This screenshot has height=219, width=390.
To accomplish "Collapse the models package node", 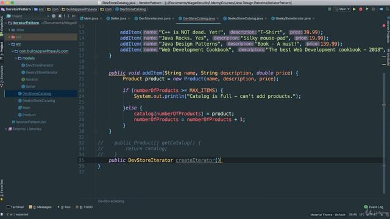I will tap(16, 58).
